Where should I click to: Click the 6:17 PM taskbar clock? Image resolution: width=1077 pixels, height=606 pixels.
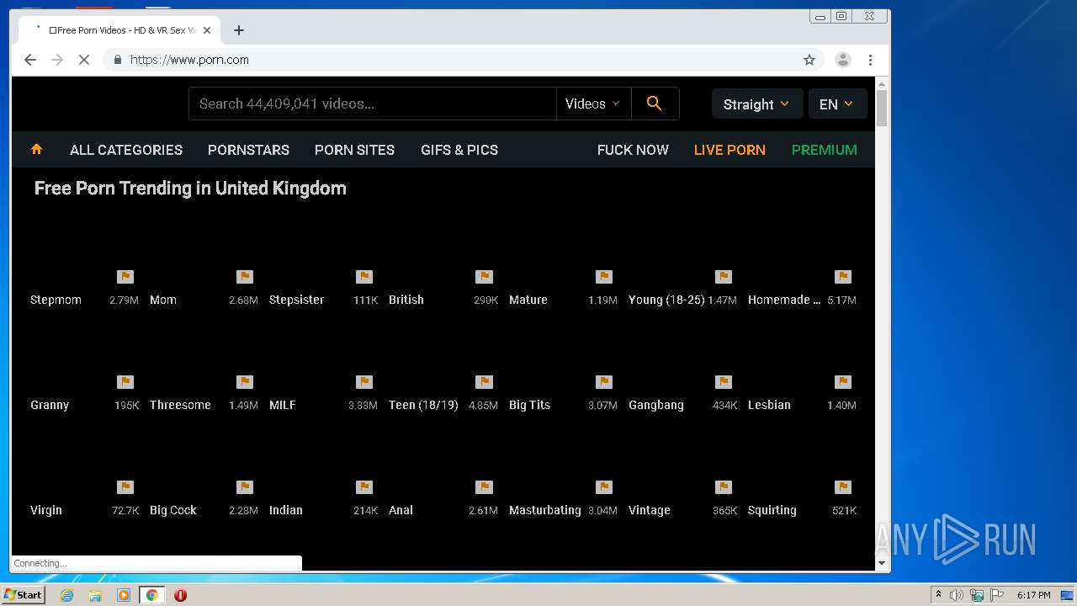[1033, 595]
